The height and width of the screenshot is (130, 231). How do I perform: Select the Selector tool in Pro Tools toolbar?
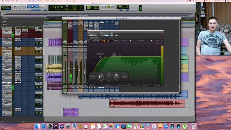click(33, 6)
